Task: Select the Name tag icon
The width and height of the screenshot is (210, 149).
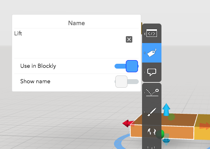Action: tap(152, 53)
